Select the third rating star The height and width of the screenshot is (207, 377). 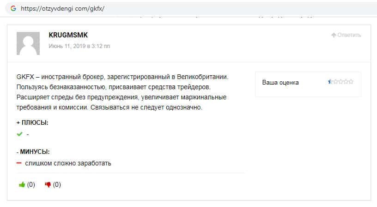[341, 82]
